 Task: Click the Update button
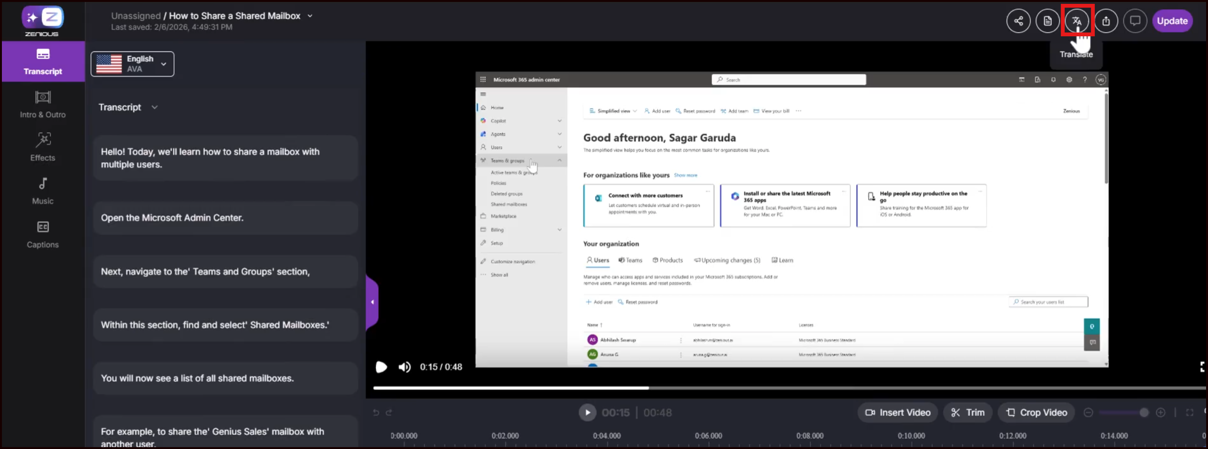point(1172,21)
